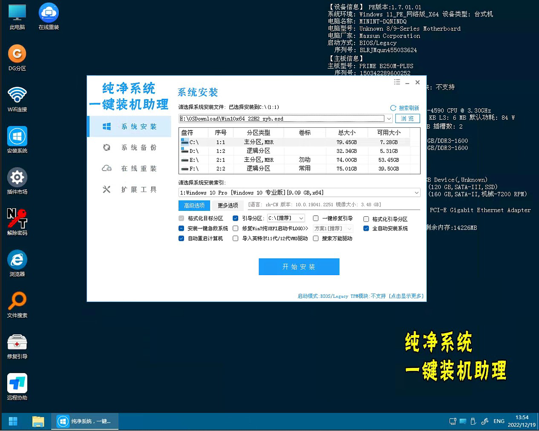This screenshot has height=431, width=539.
Task: Click ENG language indicator in tray
Action: tap(499, 421)
